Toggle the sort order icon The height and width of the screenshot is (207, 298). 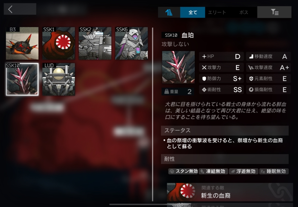tap(169, 12)
